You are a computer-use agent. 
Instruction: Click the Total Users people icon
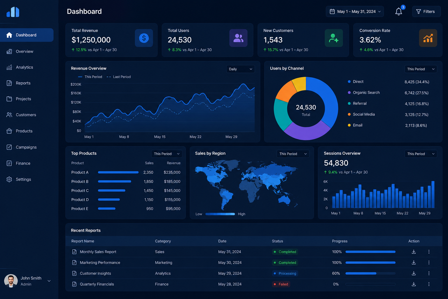[238, 38]
